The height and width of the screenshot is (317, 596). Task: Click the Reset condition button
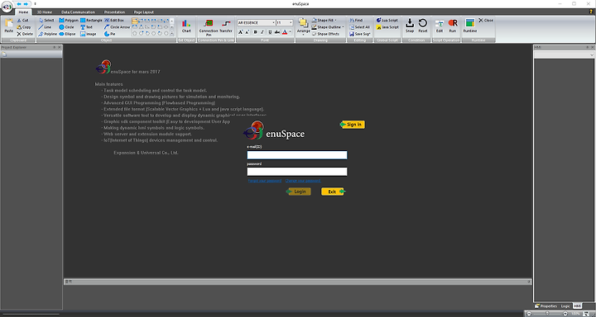click(423, 26)
